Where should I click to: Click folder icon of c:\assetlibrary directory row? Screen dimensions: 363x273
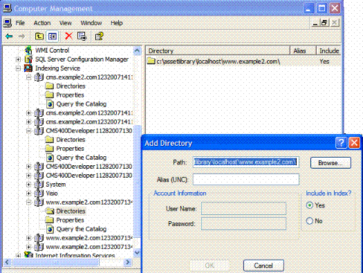tap(151, 62)
